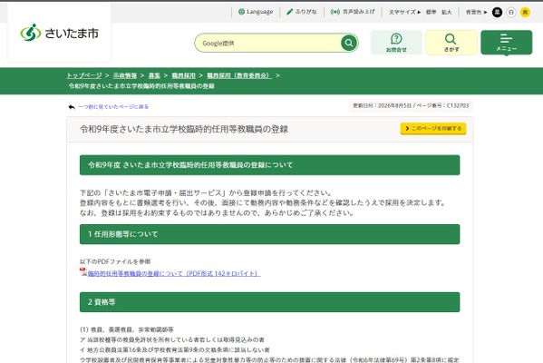Click the green magnifier search submit icon
The height and width of the screenshot is (363, 543).
(x=349, y=43)
